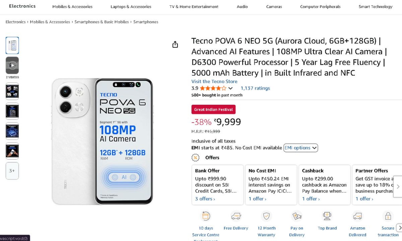Open the EMI options dropdown
Image resolution: width=402 pixels, height=241 pixels.
point(300,148)
